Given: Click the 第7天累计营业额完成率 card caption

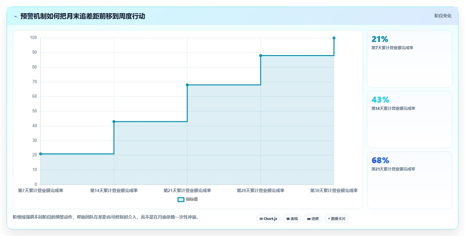Looking at the screenshot, I should coord(392,48).
